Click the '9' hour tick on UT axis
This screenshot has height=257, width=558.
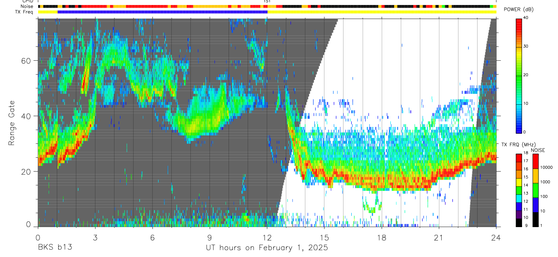pyautogui.click(x=209, y=237)
